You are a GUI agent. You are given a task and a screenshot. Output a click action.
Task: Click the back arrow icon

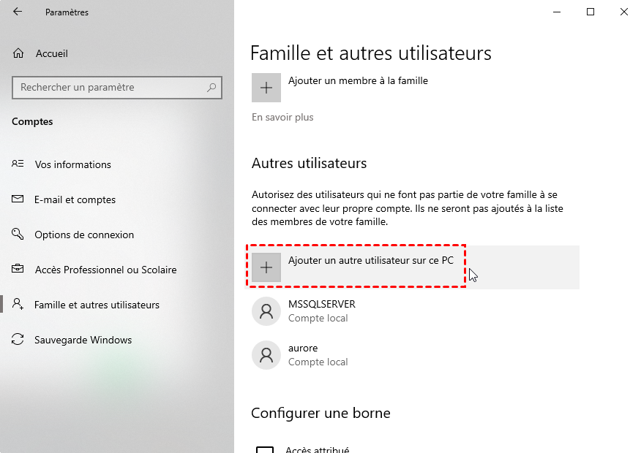[17, 12]
